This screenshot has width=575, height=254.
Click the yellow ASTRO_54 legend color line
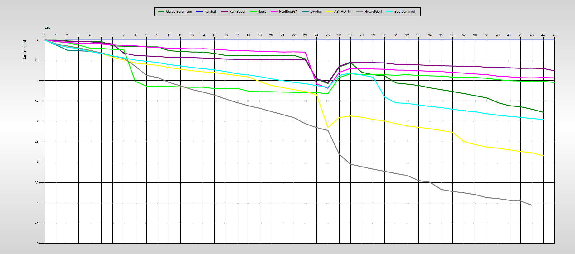(x=329, y=12)
